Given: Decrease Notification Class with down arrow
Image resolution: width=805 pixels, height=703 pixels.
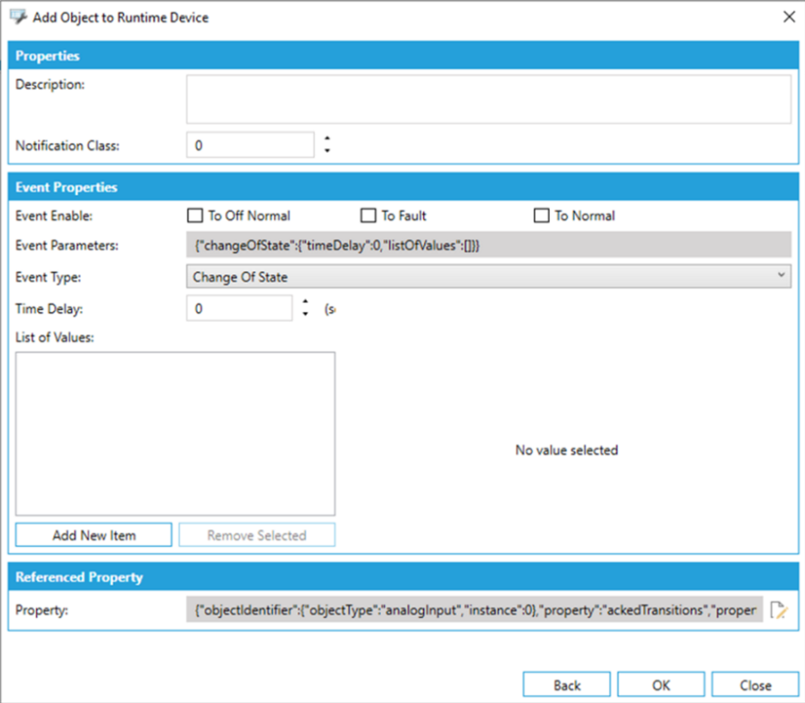Looking at the screenshot, I should 327,150.
